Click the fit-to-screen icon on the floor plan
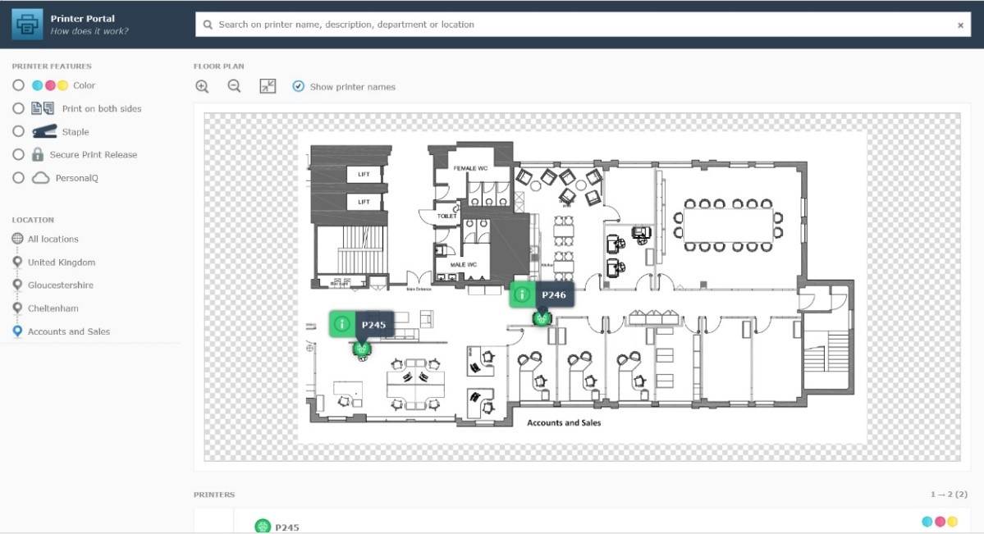This screenshot has height=534, width=984. point(268,85)
